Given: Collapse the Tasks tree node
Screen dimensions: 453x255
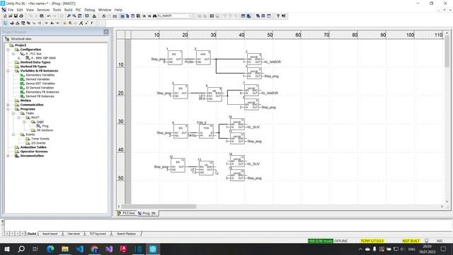Looking at the screenshot, I should [x=13, y=113].
